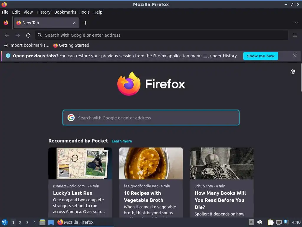Open new tab personalize gear settings
302x227 pixels.
[x=293, y=72]
